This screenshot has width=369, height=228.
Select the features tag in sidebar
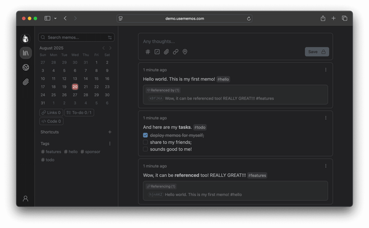51,152
